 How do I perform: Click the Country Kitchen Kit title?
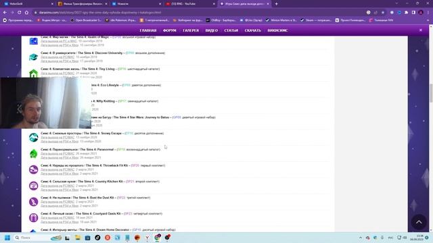[82, 182]
